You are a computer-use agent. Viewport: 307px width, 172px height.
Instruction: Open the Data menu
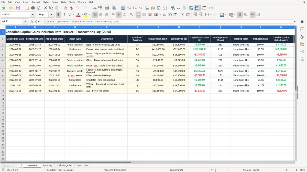click(x=64, y=2)
